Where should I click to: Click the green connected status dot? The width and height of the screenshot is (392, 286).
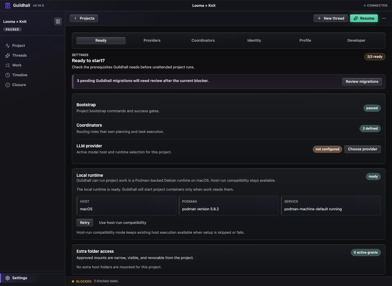pos(365,5)
